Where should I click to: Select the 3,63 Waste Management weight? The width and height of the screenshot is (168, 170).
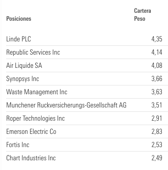point(157,92)
